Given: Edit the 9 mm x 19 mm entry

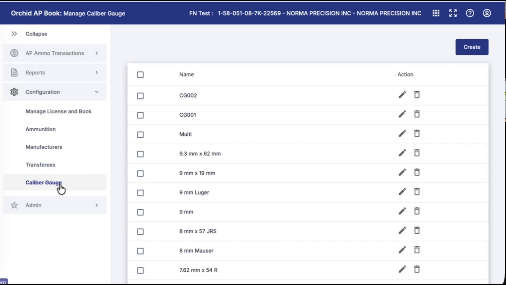Looking at the screenshot, I should click(402, 172).
